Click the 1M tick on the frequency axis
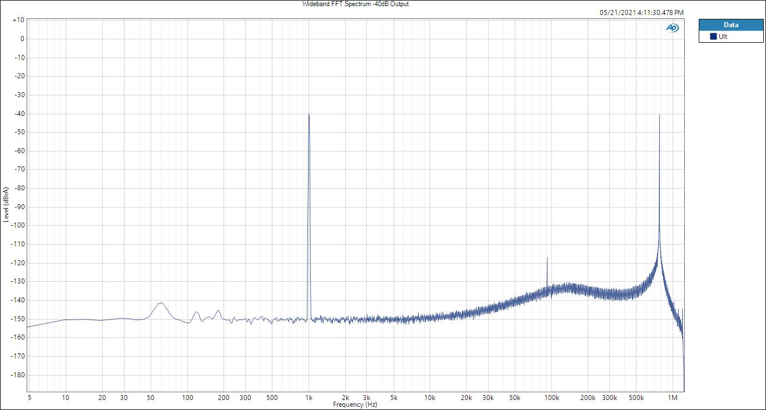The image size is (766, 410). (x=672, y=398)
